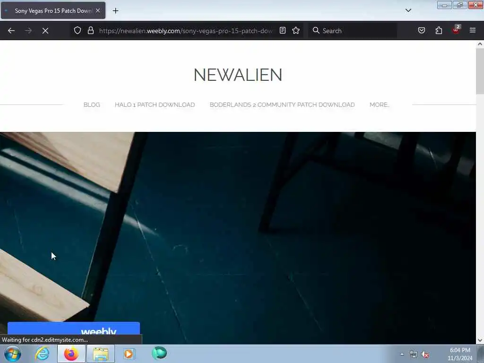Click the address bar URL
Viewport: 484px width, 363px height.
click(x=186, y=31)
